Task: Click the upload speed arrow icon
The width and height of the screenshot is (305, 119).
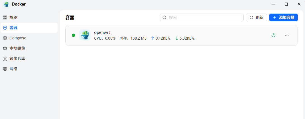Action: tap(152, 38)
